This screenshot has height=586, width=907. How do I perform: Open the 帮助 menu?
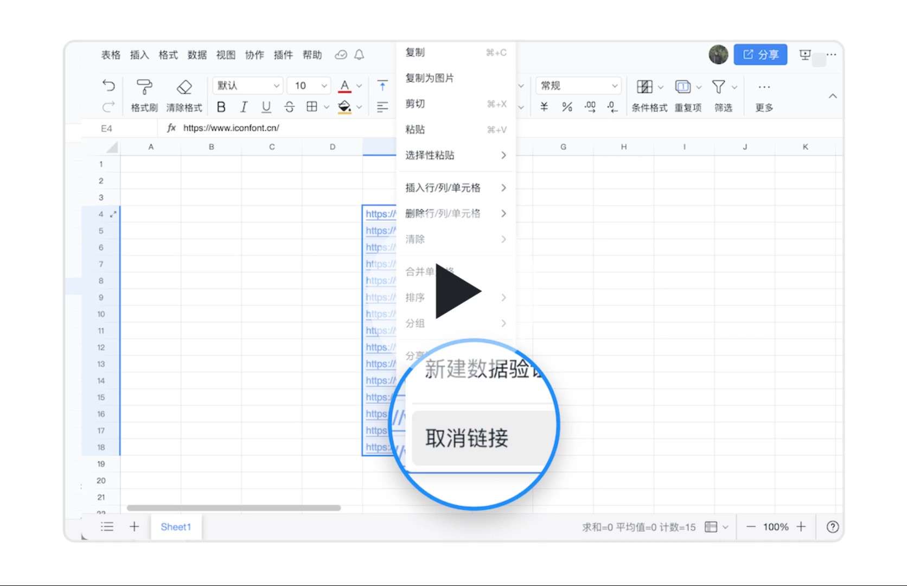[312, 55]
